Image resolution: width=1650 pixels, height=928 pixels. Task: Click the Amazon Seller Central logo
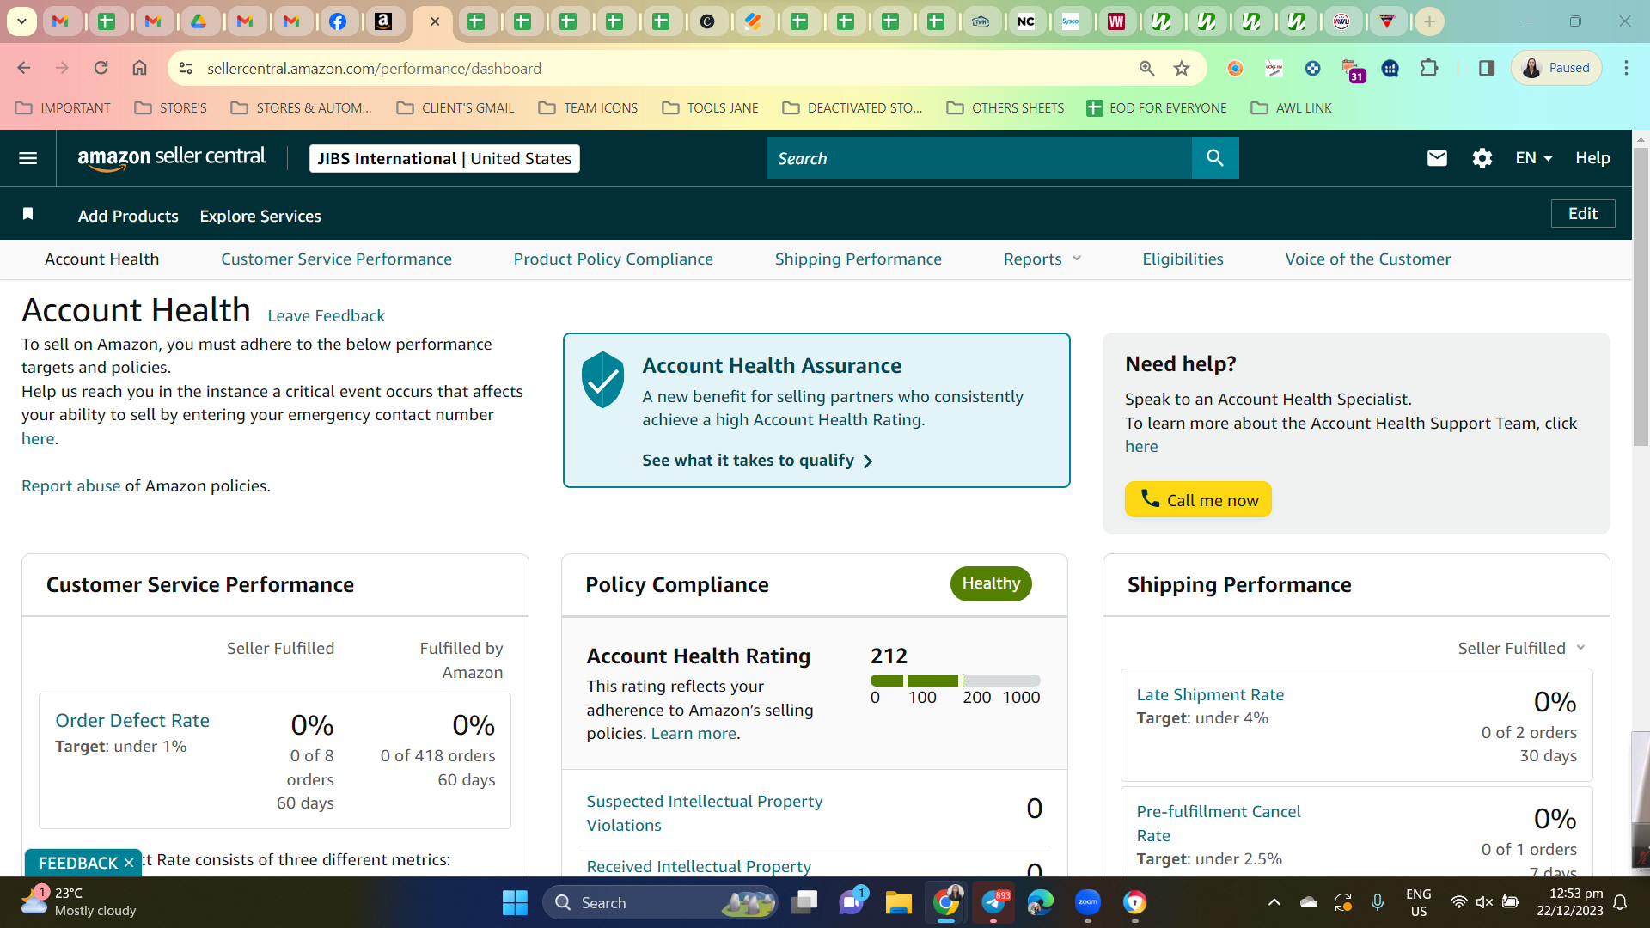(171, 158)
